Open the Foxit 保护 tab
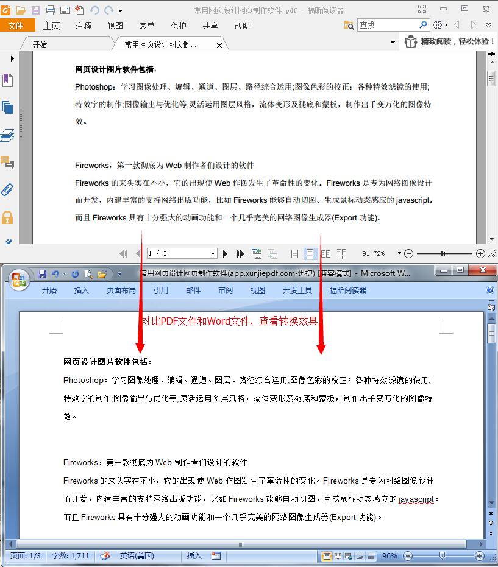498x567 pixels. coord(179,26)
